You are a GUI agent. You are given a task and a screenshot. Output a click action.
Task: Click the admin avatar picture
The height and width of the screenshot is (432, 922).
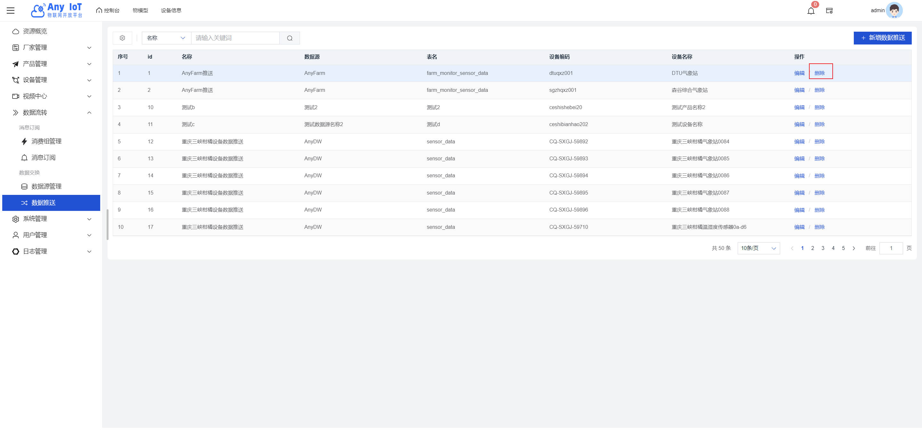[x=894, y=10]
